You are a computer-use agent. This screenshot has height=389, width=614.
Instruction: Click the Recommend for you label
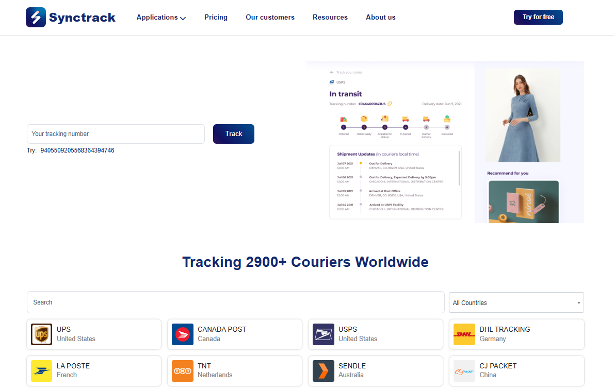508,173
